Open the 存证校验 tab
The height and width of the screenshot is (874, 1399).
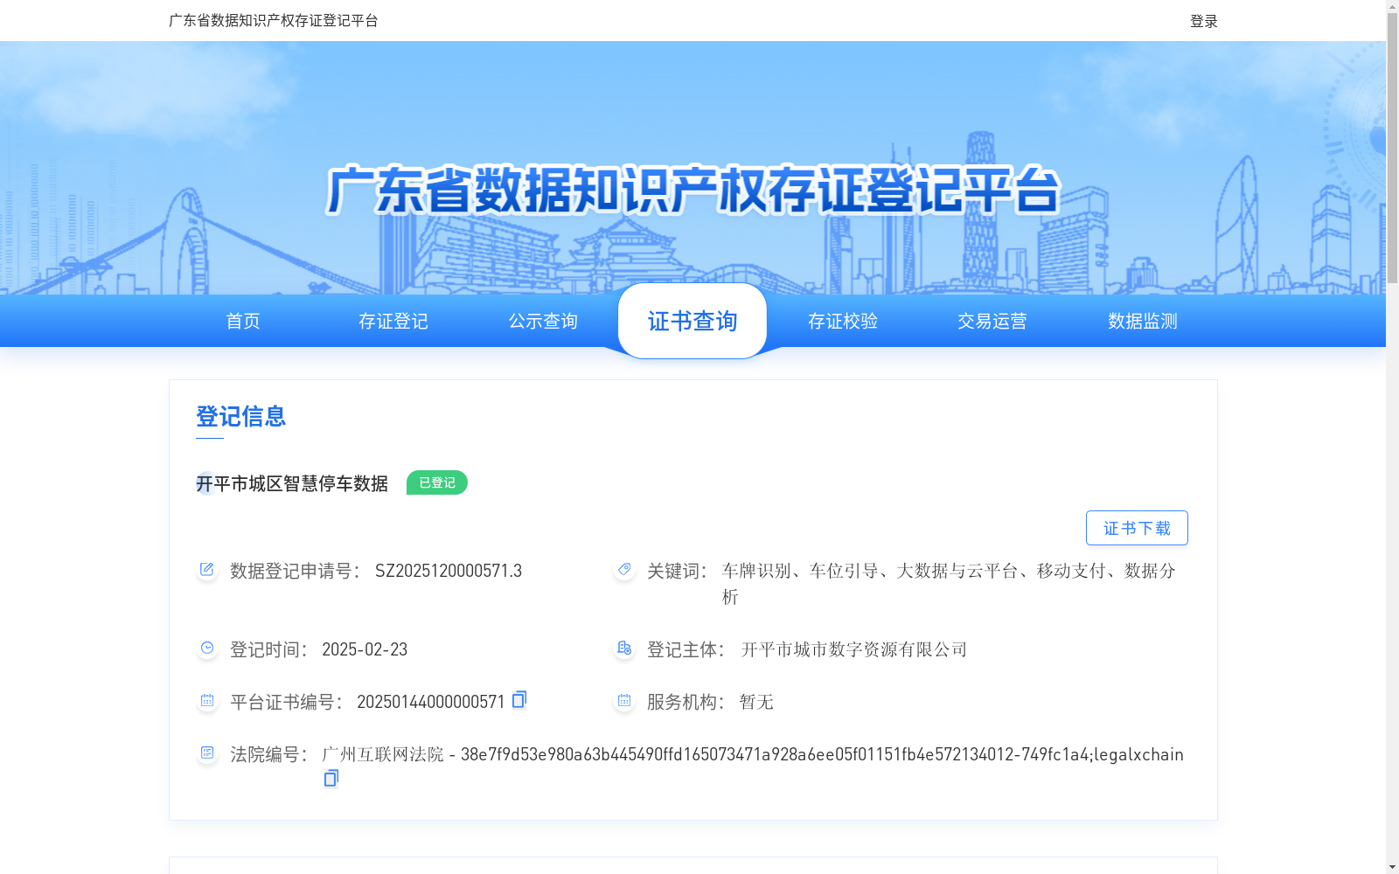pos(843,321)
